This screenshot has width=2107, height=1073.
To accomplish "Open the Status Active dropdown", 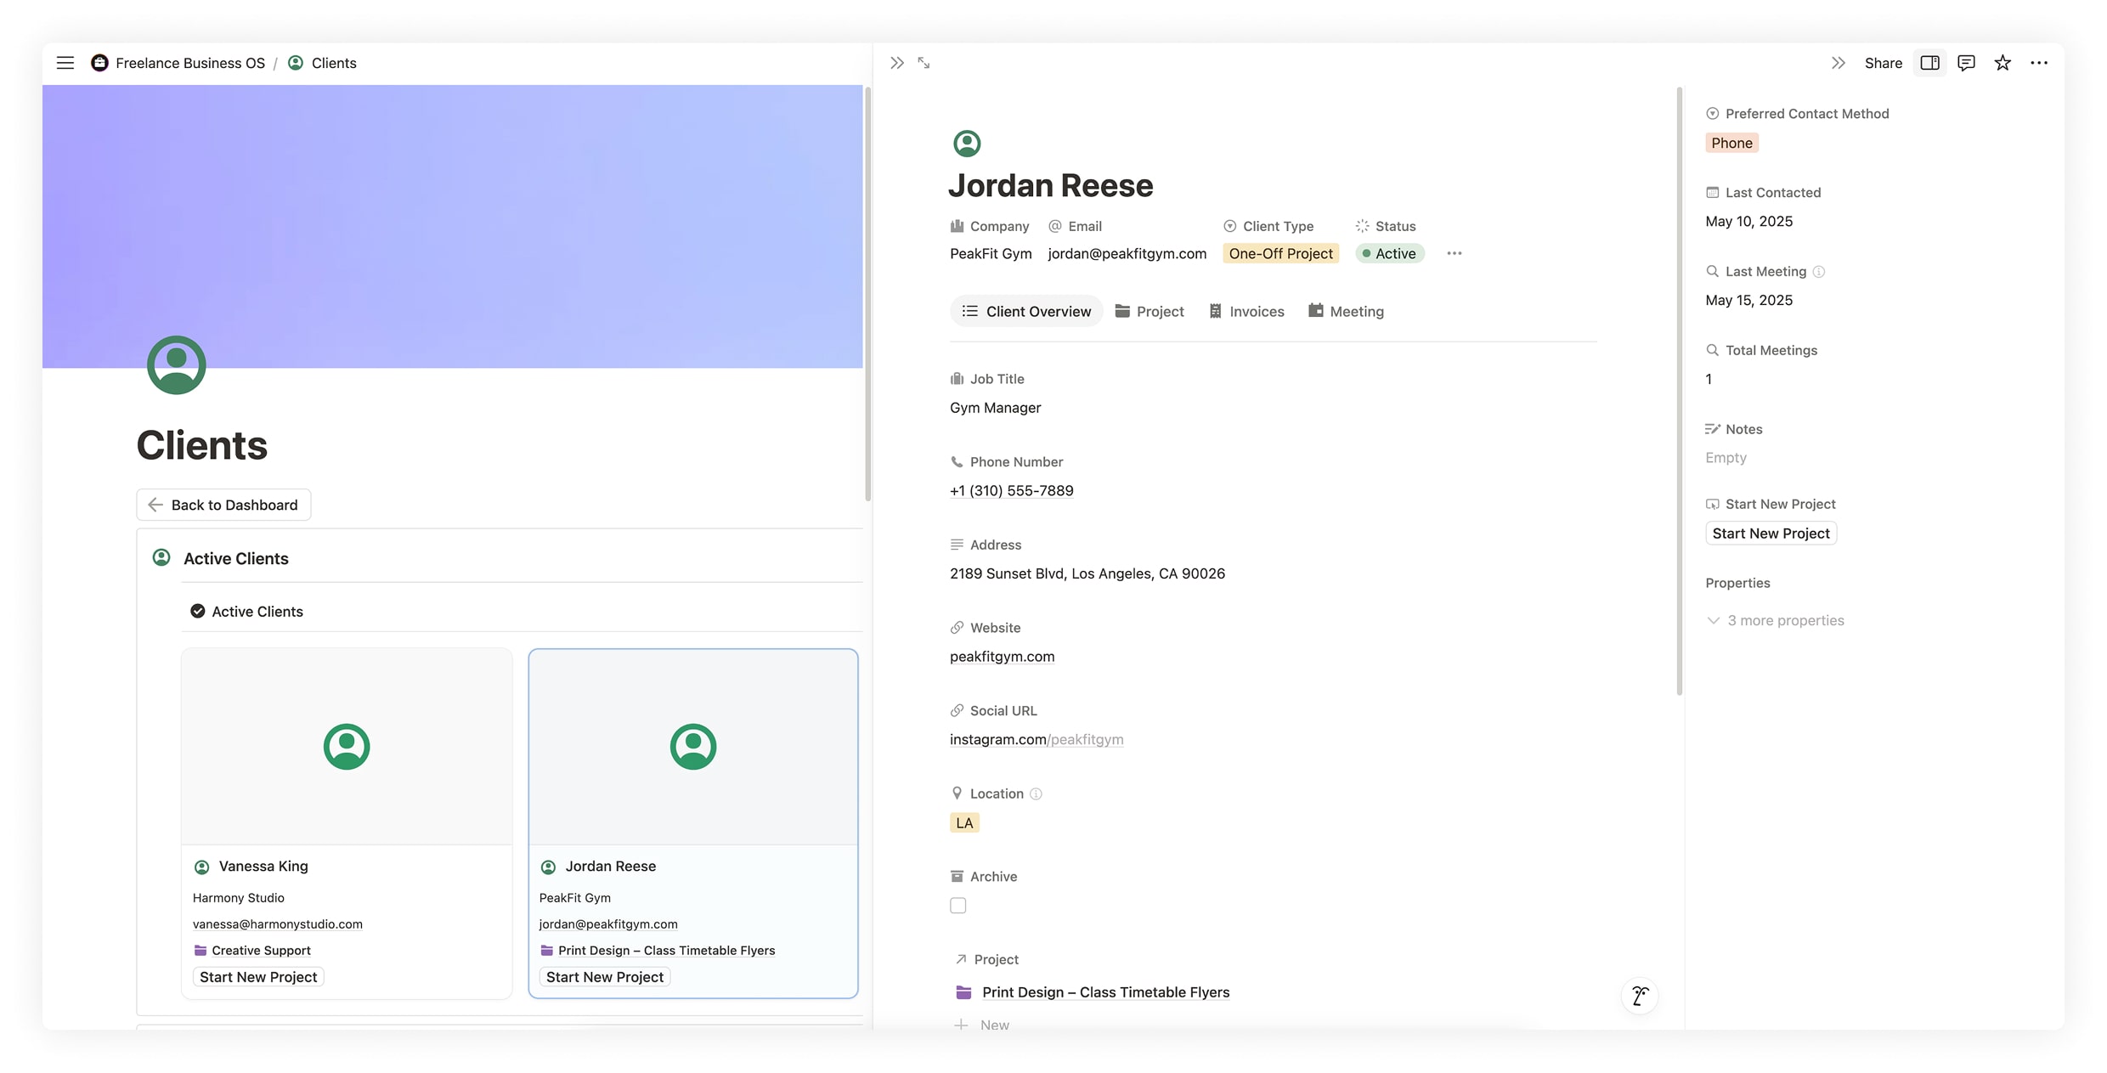I will click(1389, 253).
